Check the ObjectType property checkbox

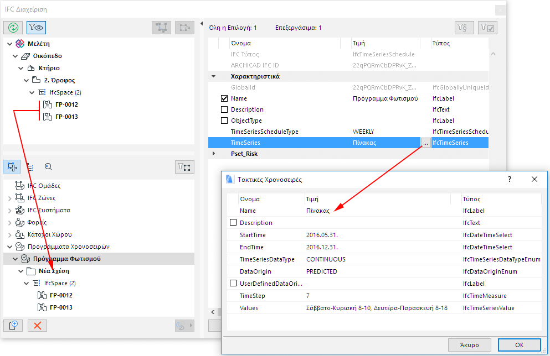(224, 121)
